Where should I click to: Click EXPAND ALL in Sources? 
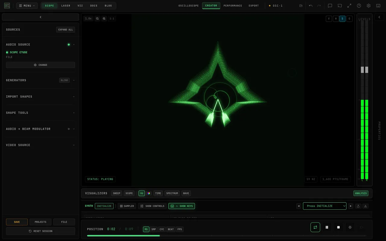point(65,30)
